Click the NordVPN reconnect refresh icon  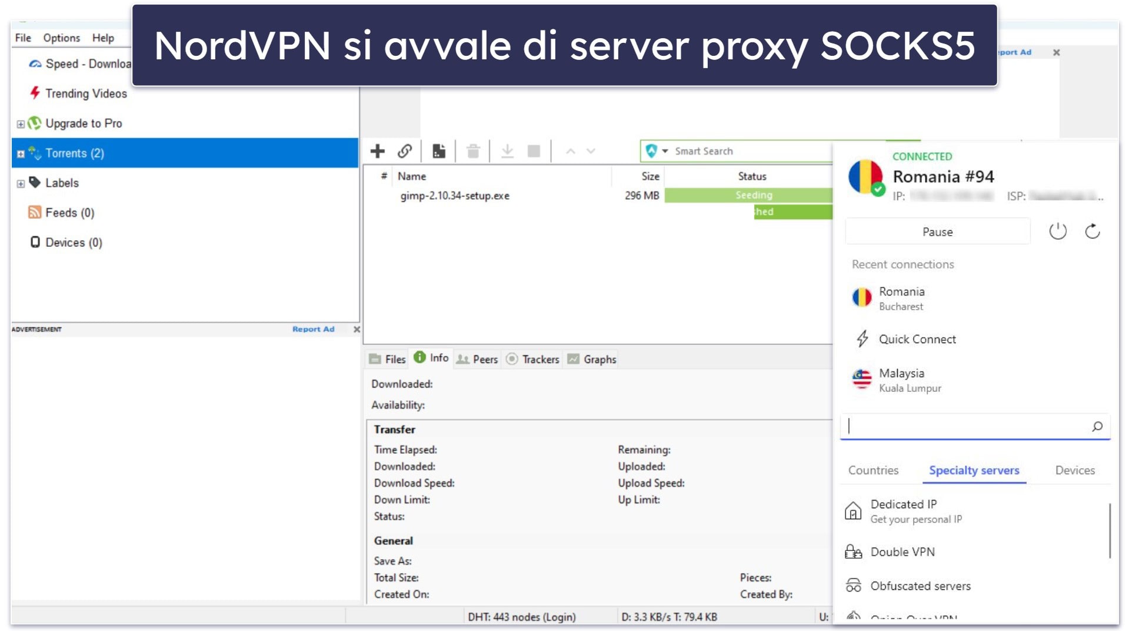(x=1093, y=231)
